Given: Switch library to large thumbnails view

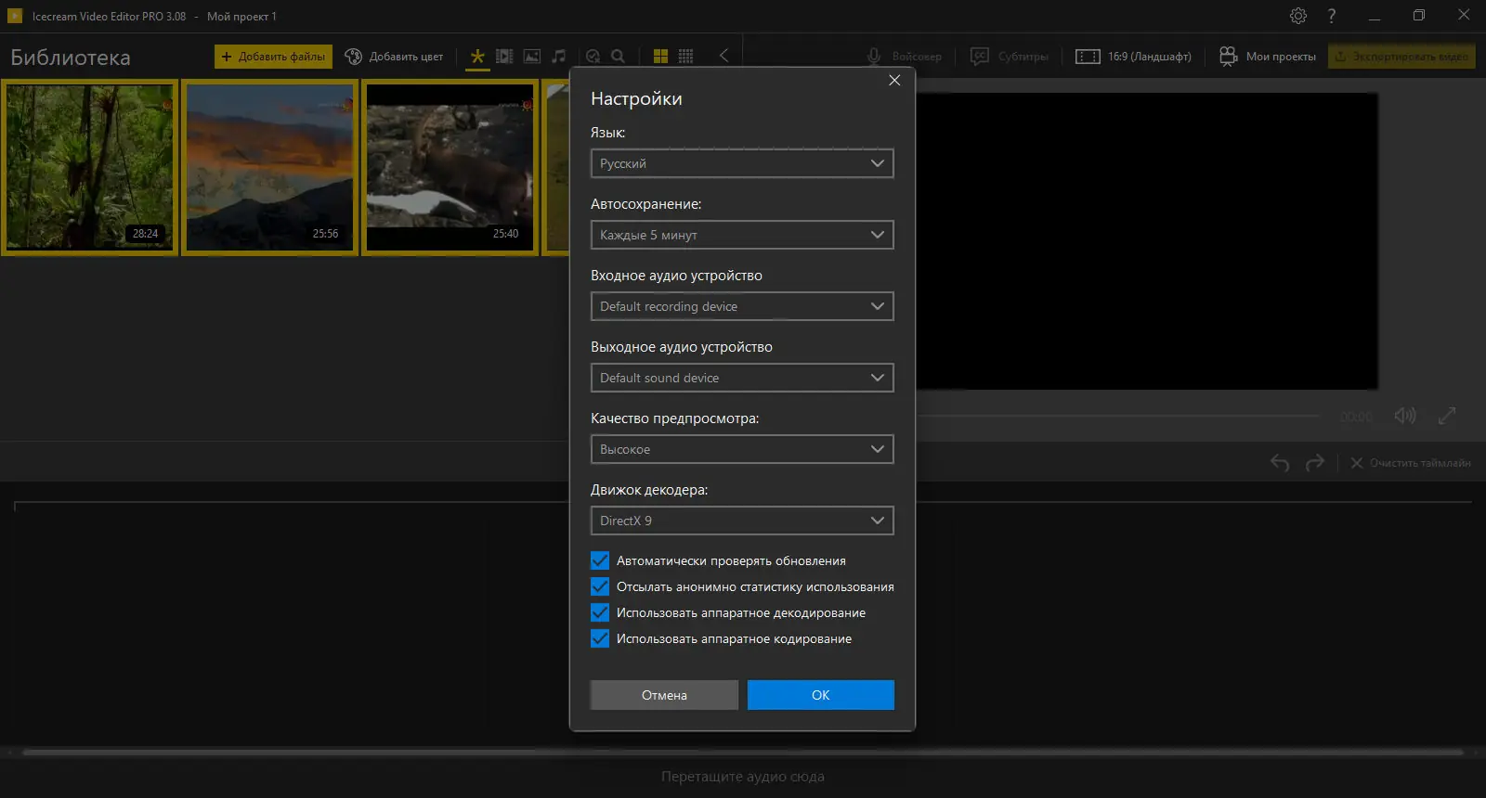Looking at the screenshot, I should click(x=660, y=57).
